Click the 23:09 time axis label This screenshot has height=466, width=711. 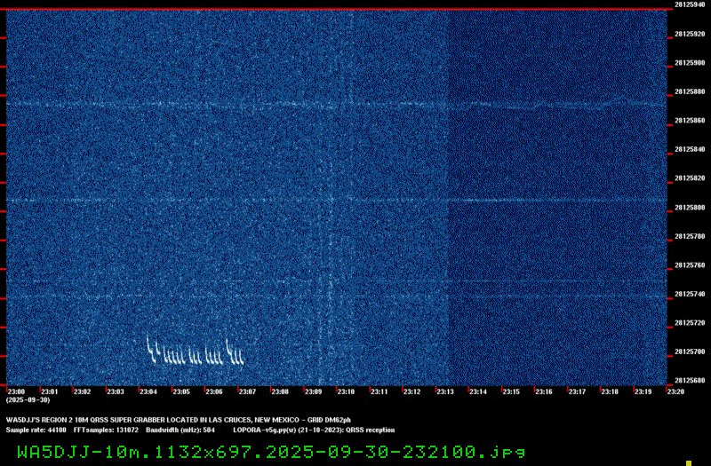(313, 391)
